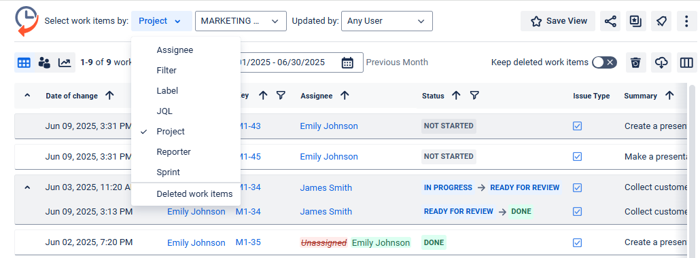Click issue type icon in IN PROGRESS row

(x=577, y=188)
